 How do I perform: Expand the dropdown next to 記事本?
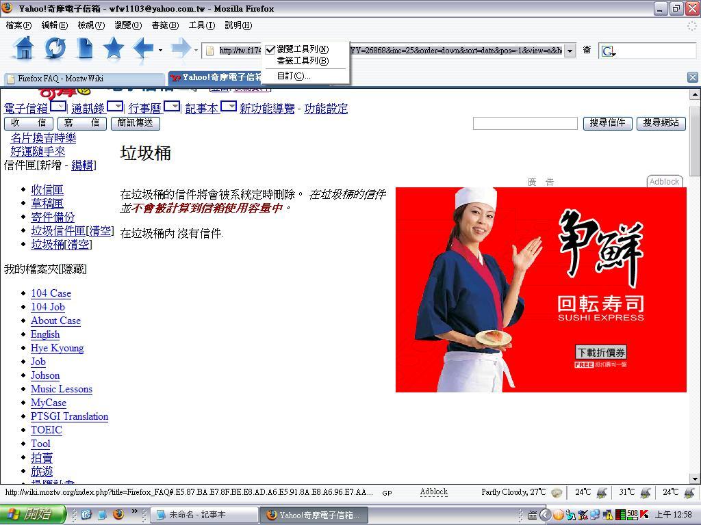pyautogui.click(x=229, y=106)
